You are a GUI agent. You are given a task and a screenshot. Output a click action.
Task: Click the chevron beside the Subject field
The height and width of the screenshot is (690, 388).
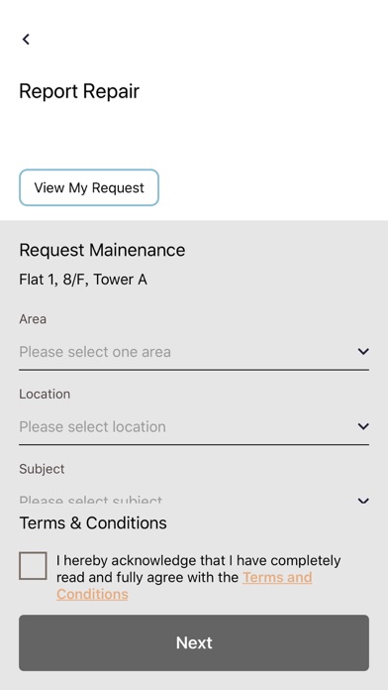pyautogui.click(x=363, y=501)
